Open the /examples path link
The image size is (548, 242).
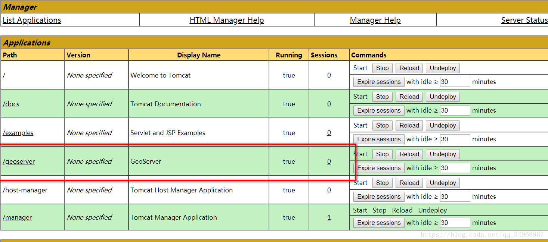[x=18, y=133]
